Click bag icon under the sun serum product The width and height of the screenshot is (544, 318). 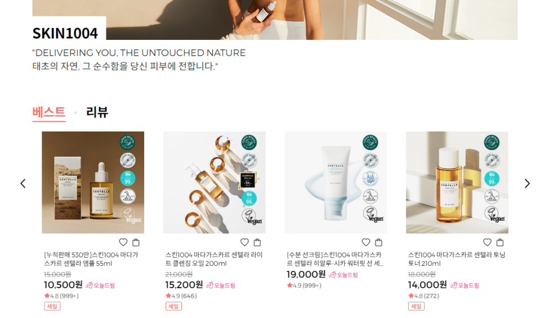coord(379,242)
